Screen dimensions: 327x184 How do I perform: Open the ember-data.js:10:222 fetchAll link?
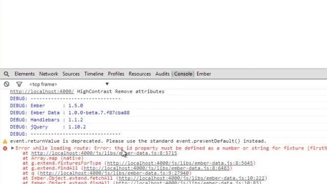point(192,178)
